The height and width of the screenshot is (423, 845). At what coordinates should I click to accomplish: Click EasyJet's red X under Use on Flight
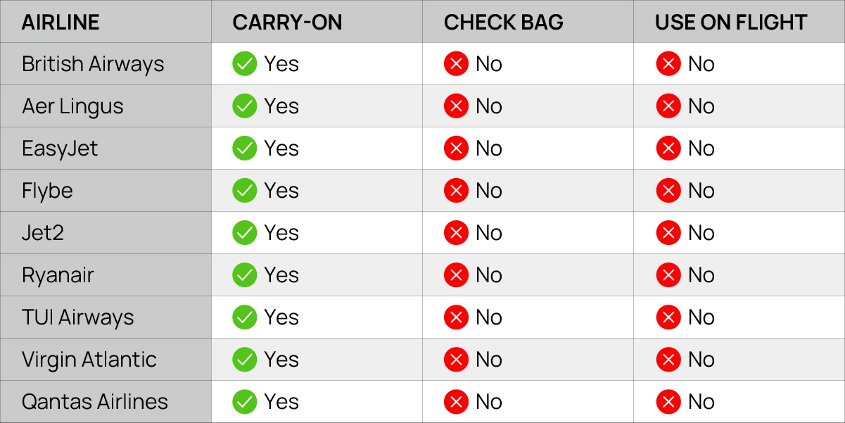pyautogui.click(x=668, y=149)
